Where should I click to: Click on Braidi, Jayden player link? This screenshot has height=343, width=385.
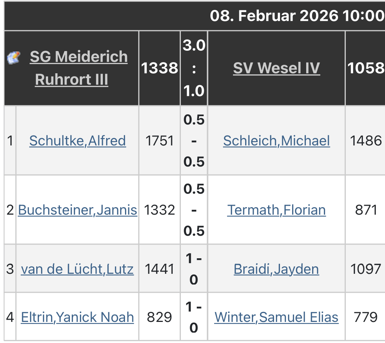[x=276, y=269]
